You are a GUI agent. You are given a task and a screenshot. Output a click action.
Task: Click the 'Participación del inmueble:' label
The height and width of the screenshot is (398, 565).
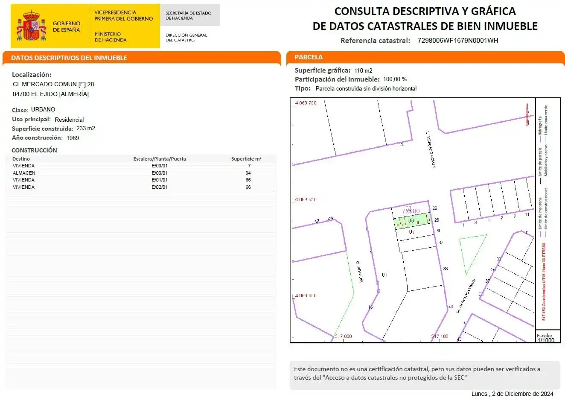coord(337,79)
